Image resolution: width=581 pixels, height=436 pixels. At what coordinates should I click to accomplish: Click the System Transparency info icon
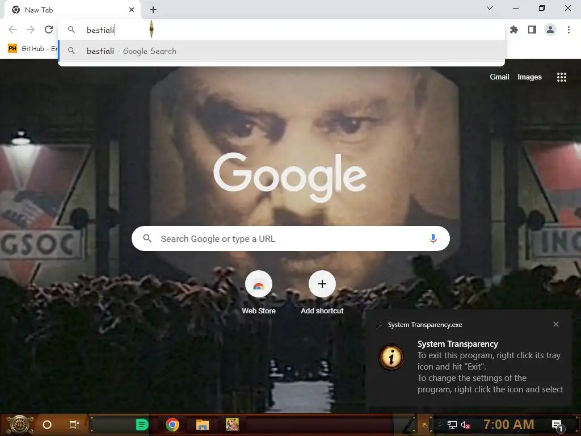coord(391,358)
